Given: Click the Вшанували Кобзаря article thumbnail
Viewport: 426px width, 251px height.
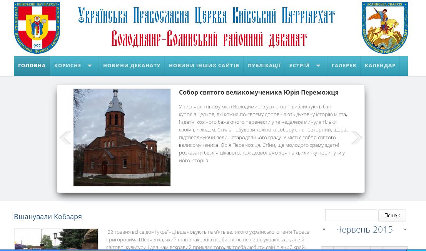Looking at the screenshot, I should coord(56,240).
